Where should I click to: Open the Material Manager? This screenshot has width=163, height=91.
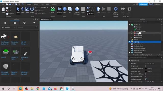click(77, 11)
